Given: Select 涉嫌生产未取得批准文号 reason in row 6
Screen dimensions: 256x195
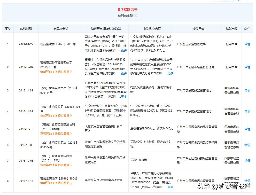Looking at the screenshot, I should point(105,144).
